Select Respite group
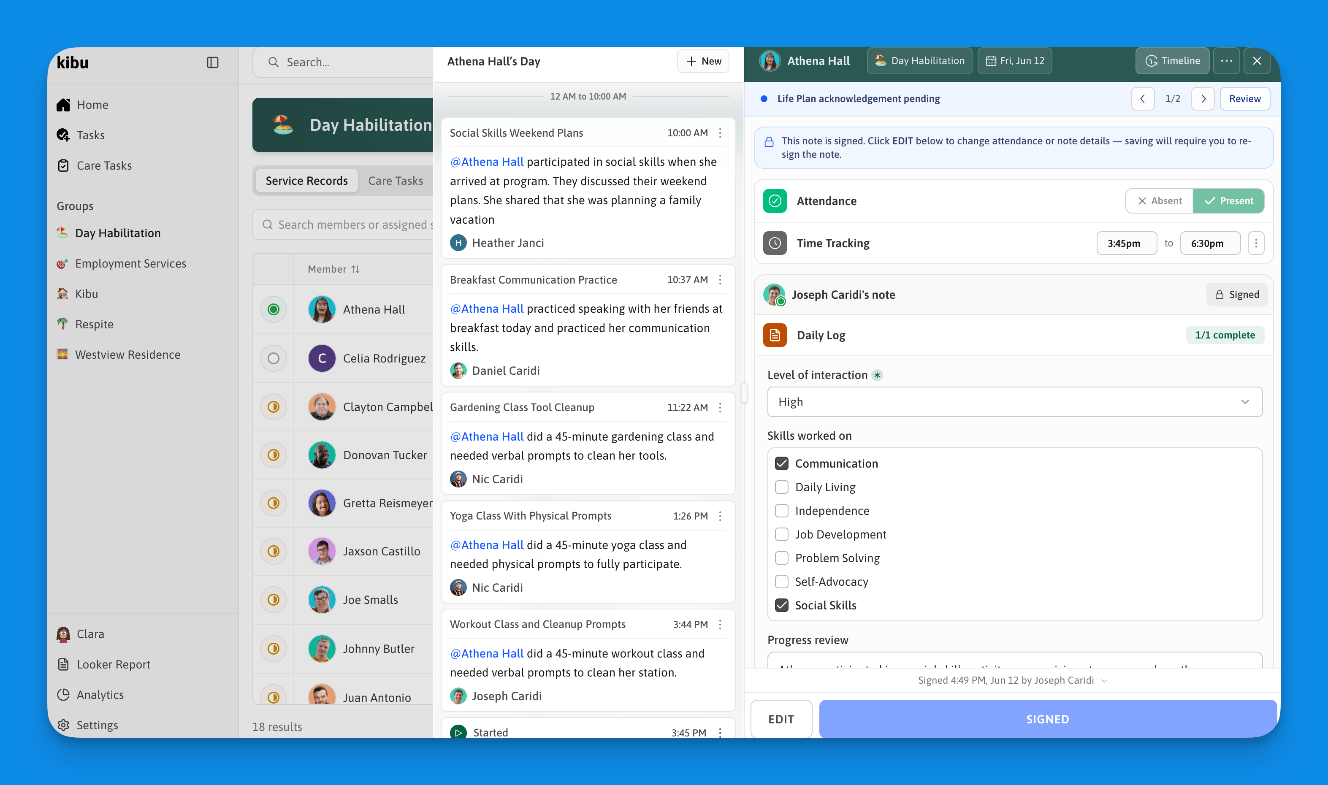 tap(85, 324)
